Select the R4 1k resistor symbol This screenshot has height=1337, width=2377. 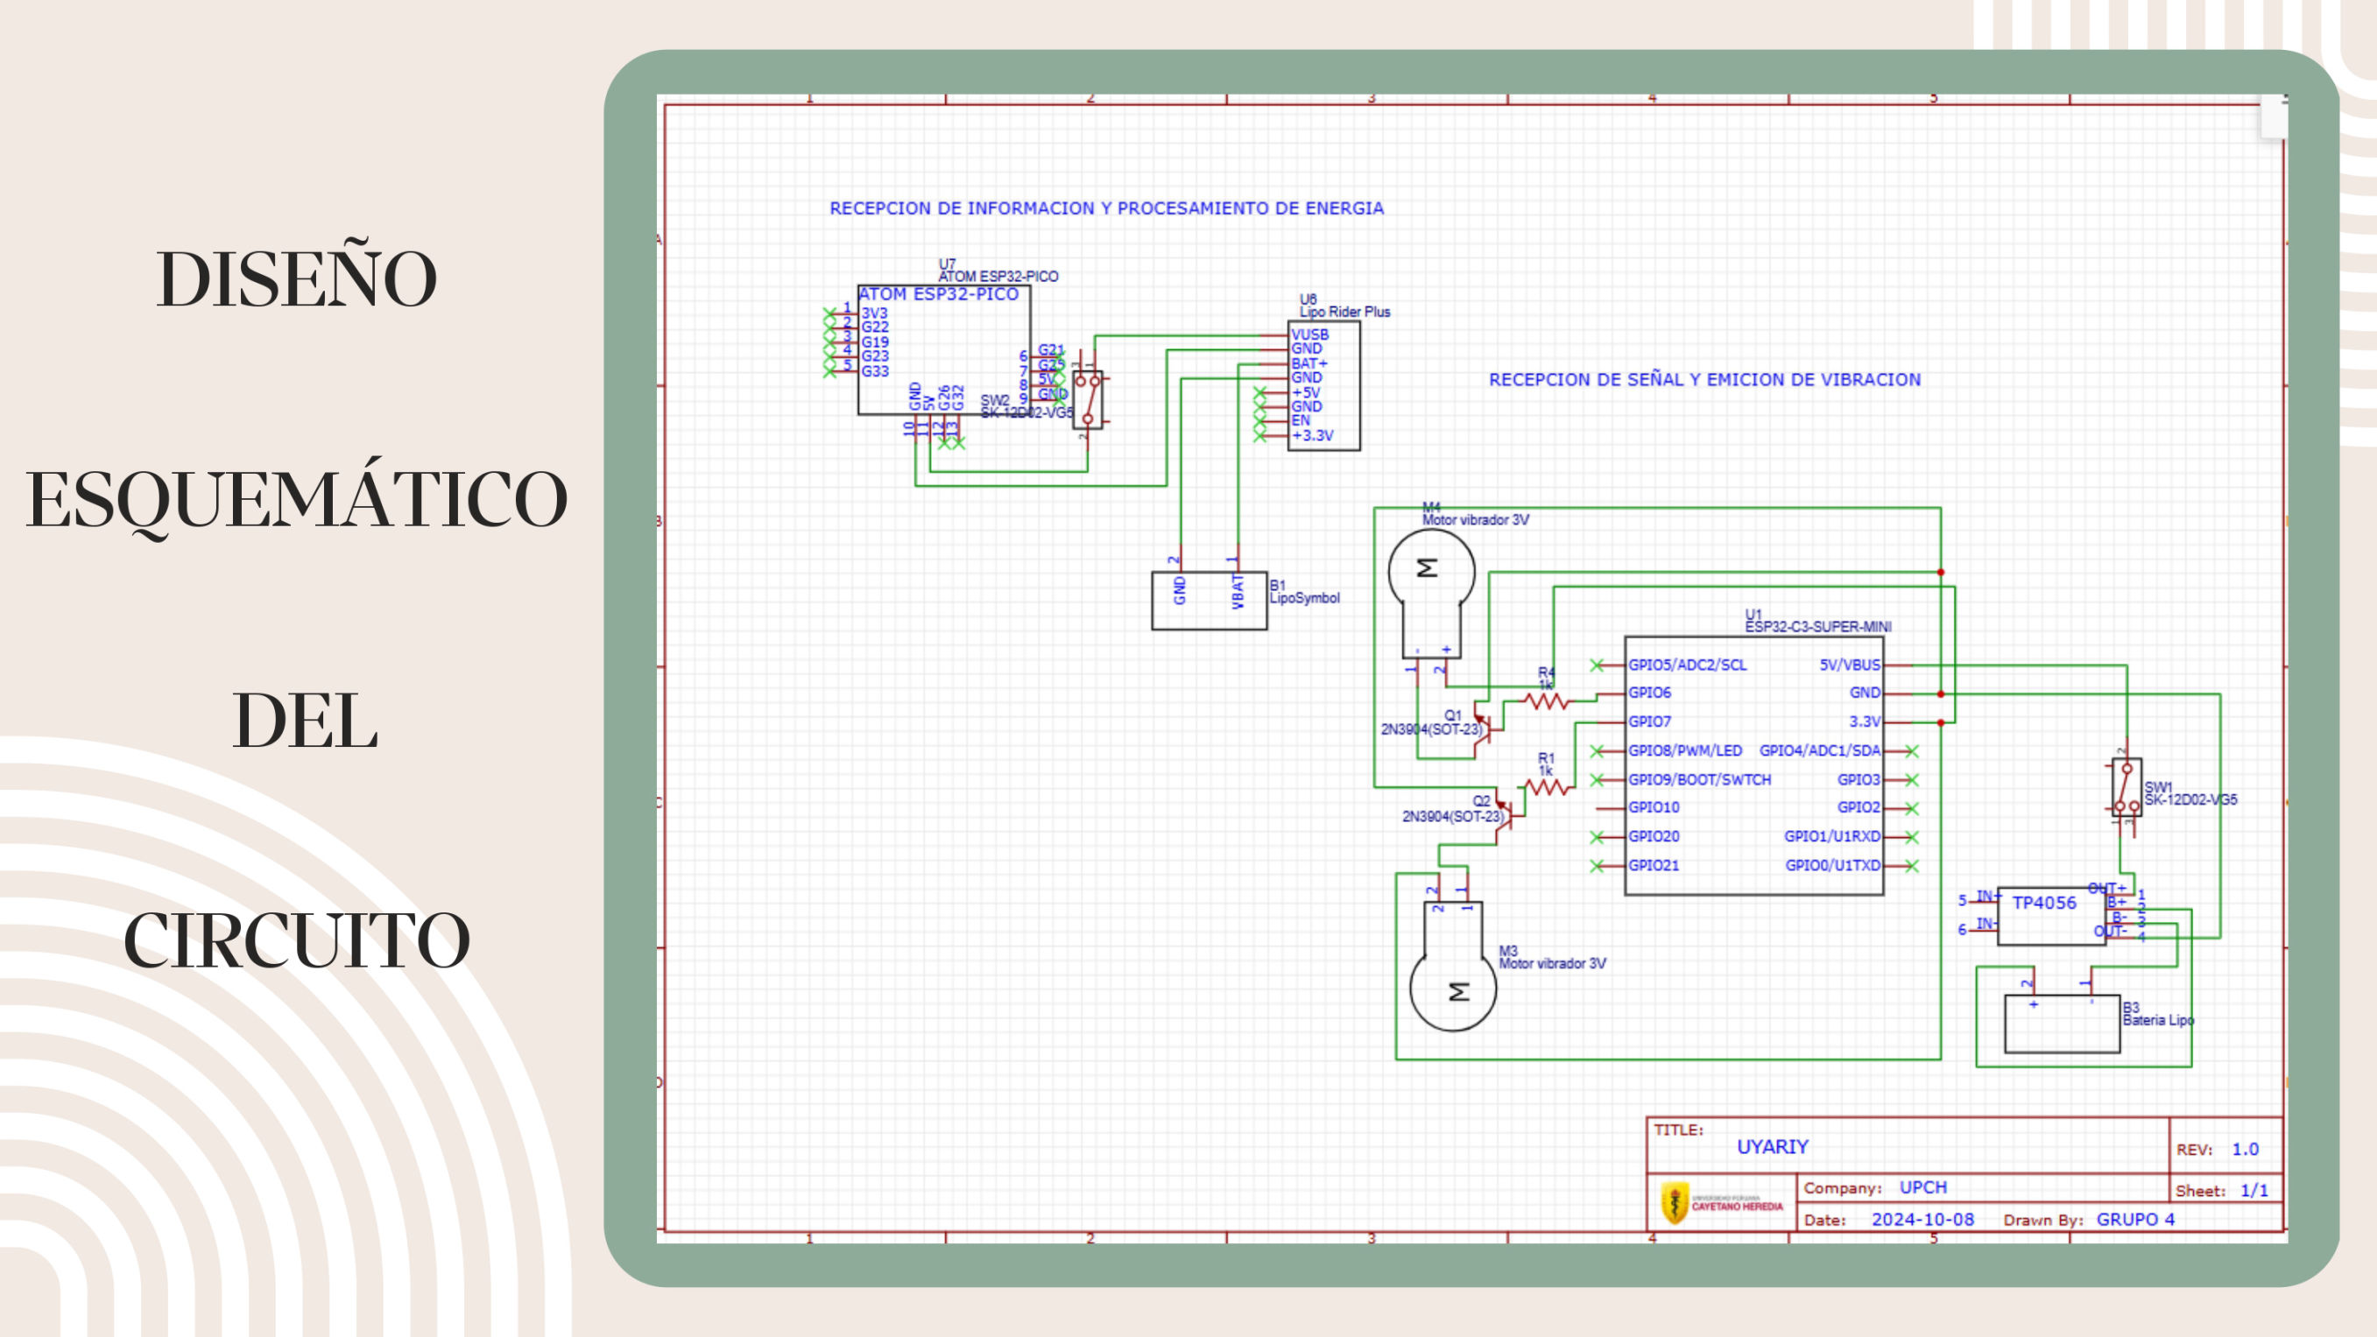(1548, 701)
